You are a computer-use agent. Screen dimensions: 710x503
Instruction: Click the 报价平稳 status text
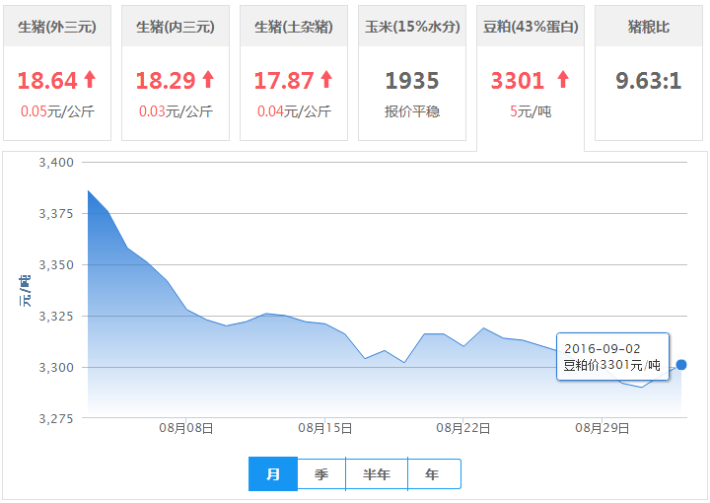(x=412, y=111)
